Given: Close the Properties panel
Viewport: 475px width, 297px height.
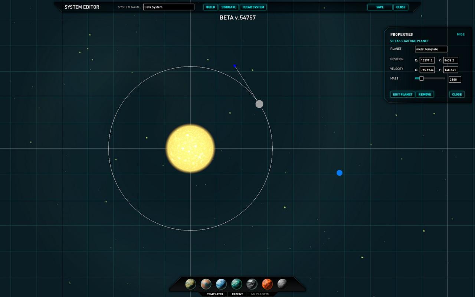Looking at the screenshot, I should (x=457, y=94).
